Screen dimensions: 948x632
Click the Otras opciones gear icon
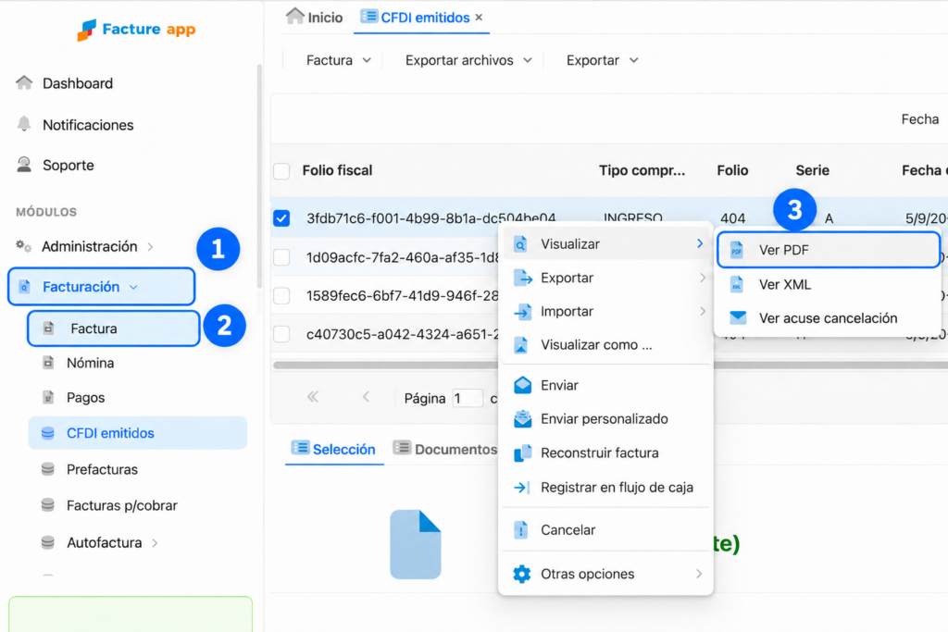pos(522,574)
